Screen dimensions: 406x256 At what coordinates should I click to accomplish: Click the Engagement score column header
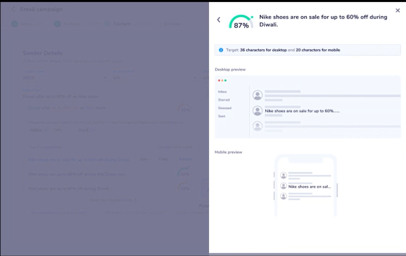click(175, 147)
